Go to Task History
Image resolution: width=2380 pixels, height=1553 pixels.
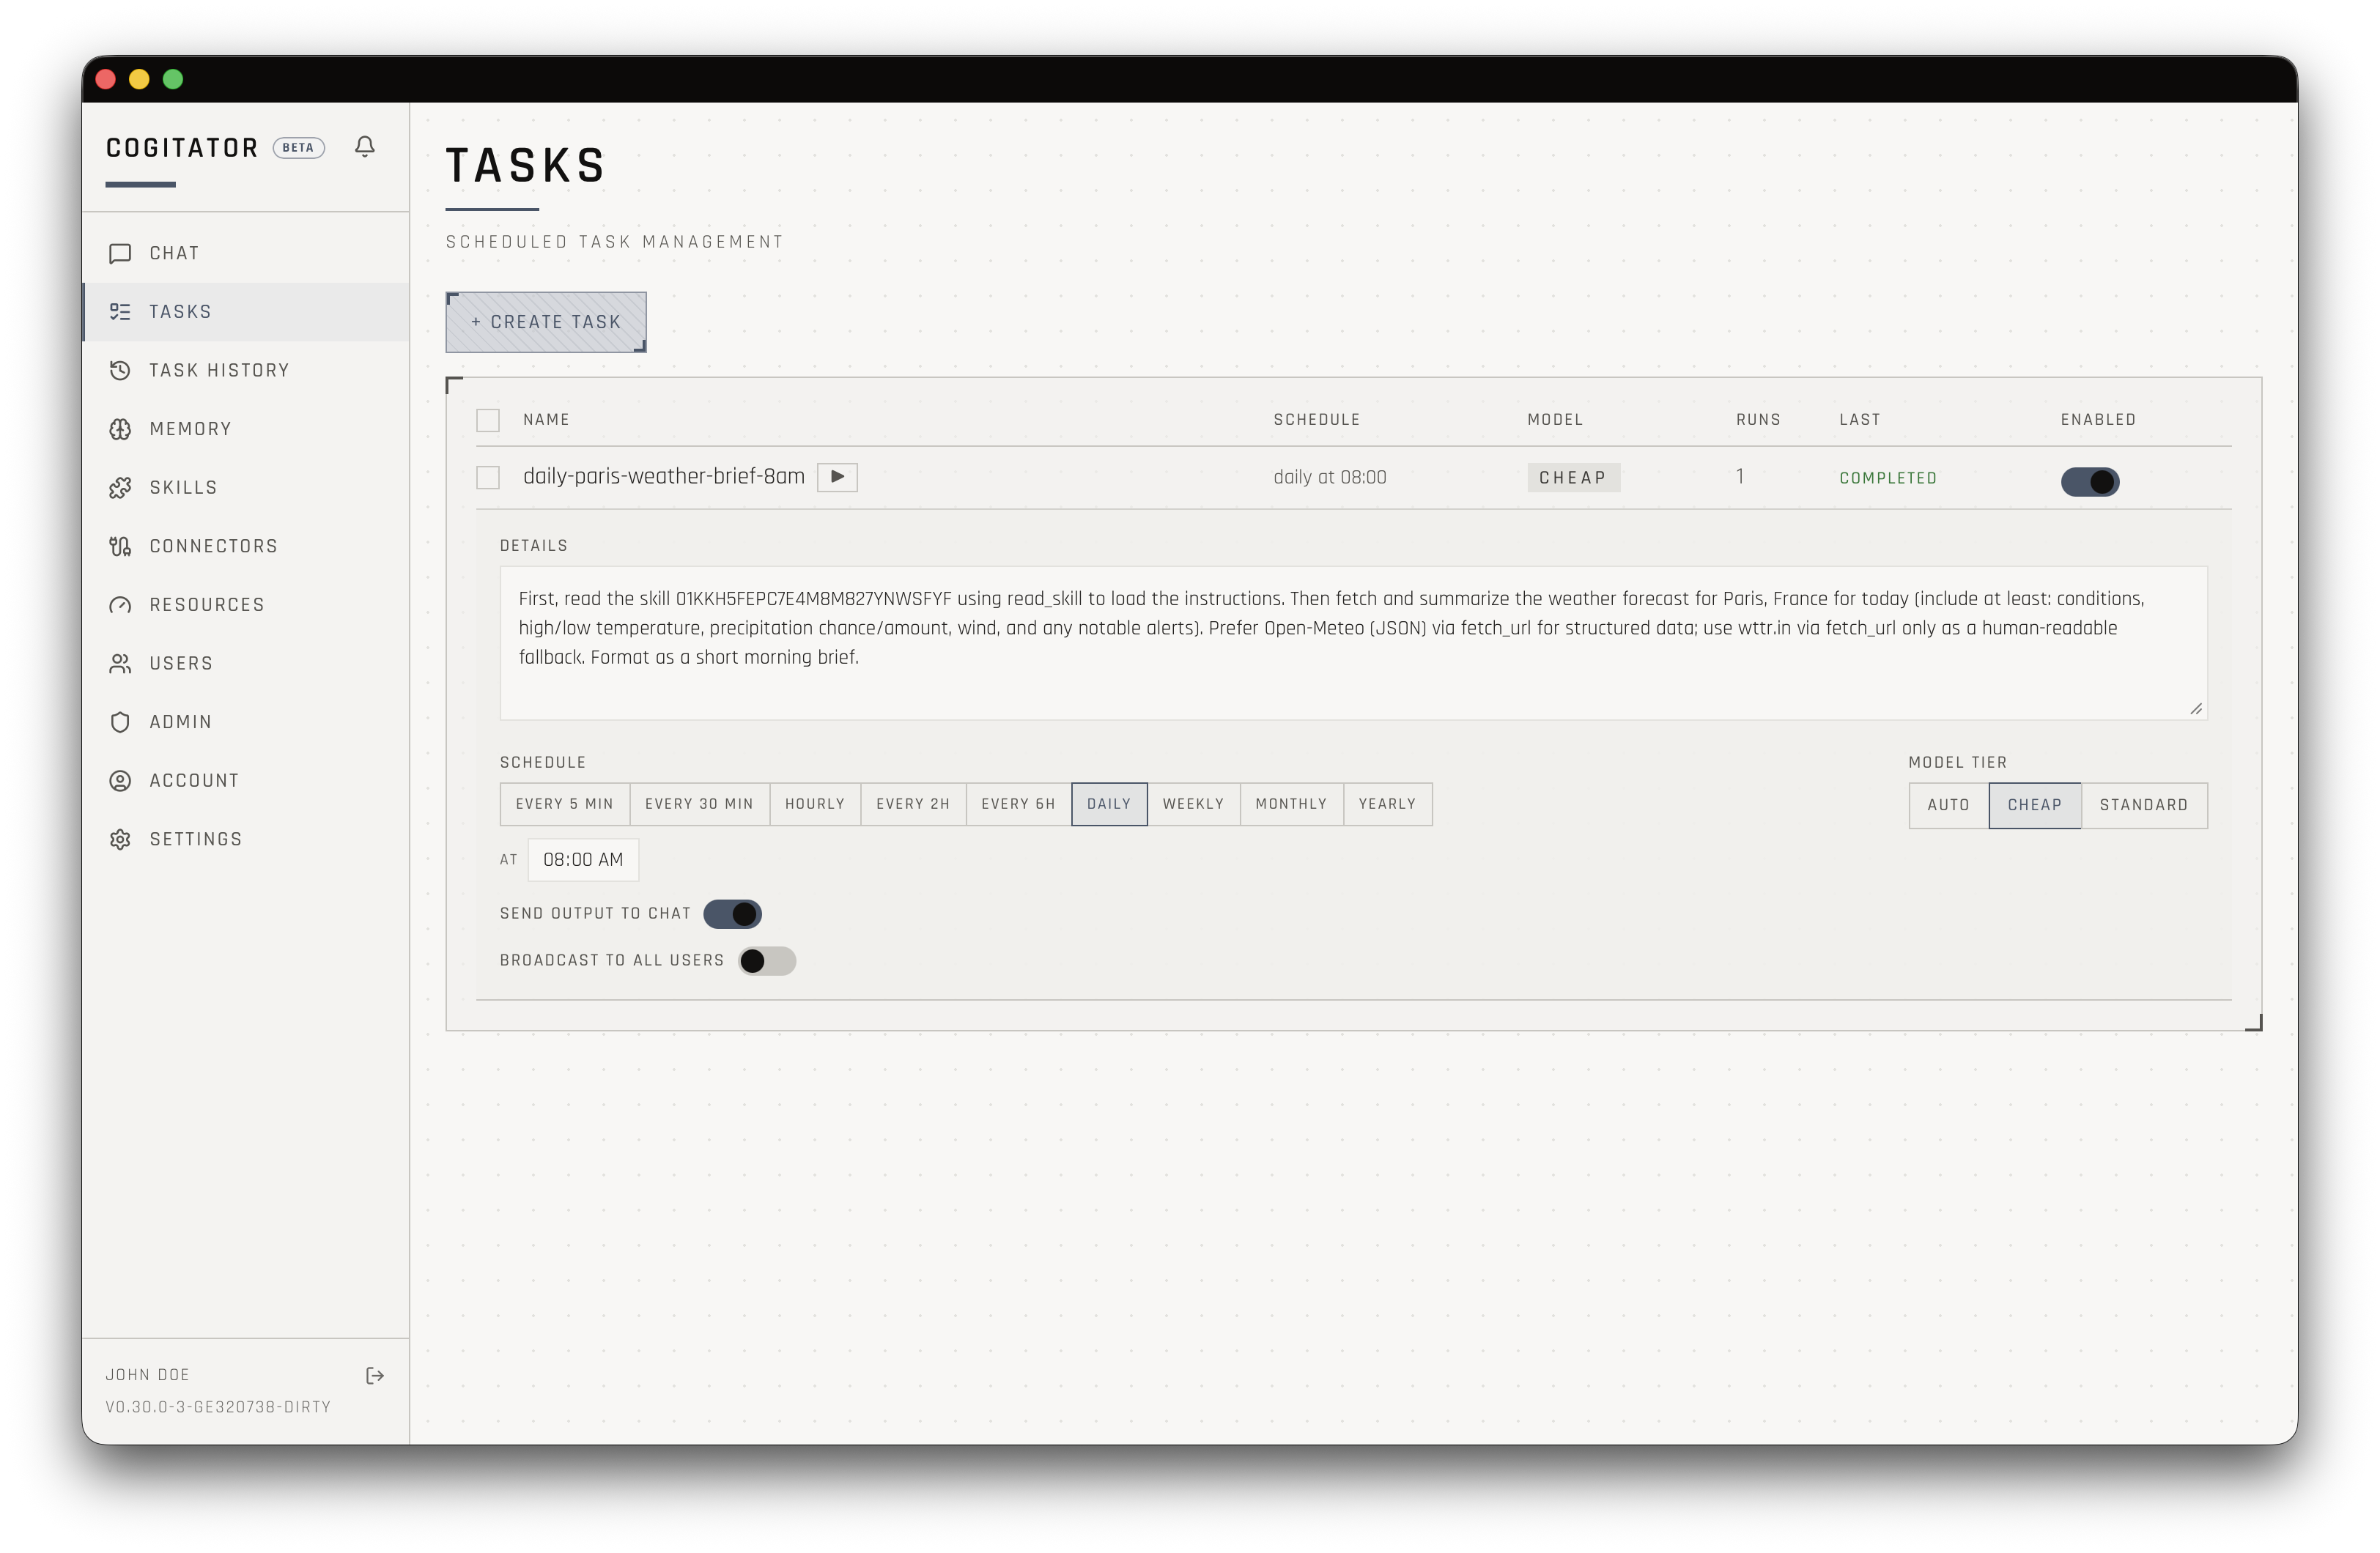coord(246,370)
